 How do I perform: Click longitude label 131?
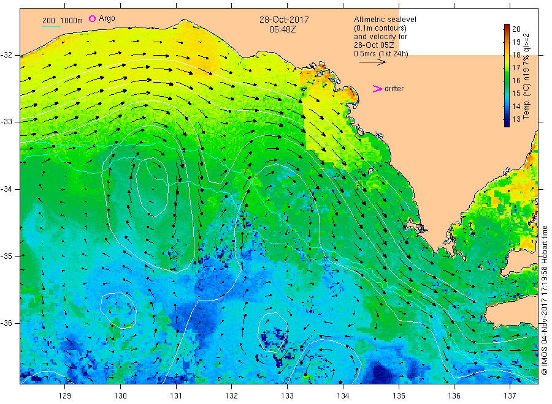coord(176,396)
